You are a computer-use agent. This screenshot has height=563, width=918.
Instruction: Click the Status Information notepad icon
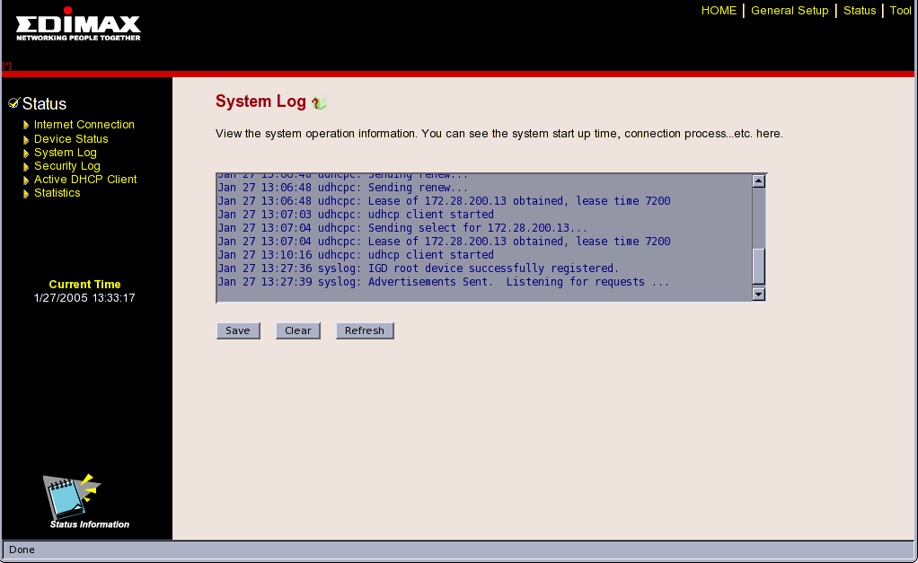click(69, 495)
